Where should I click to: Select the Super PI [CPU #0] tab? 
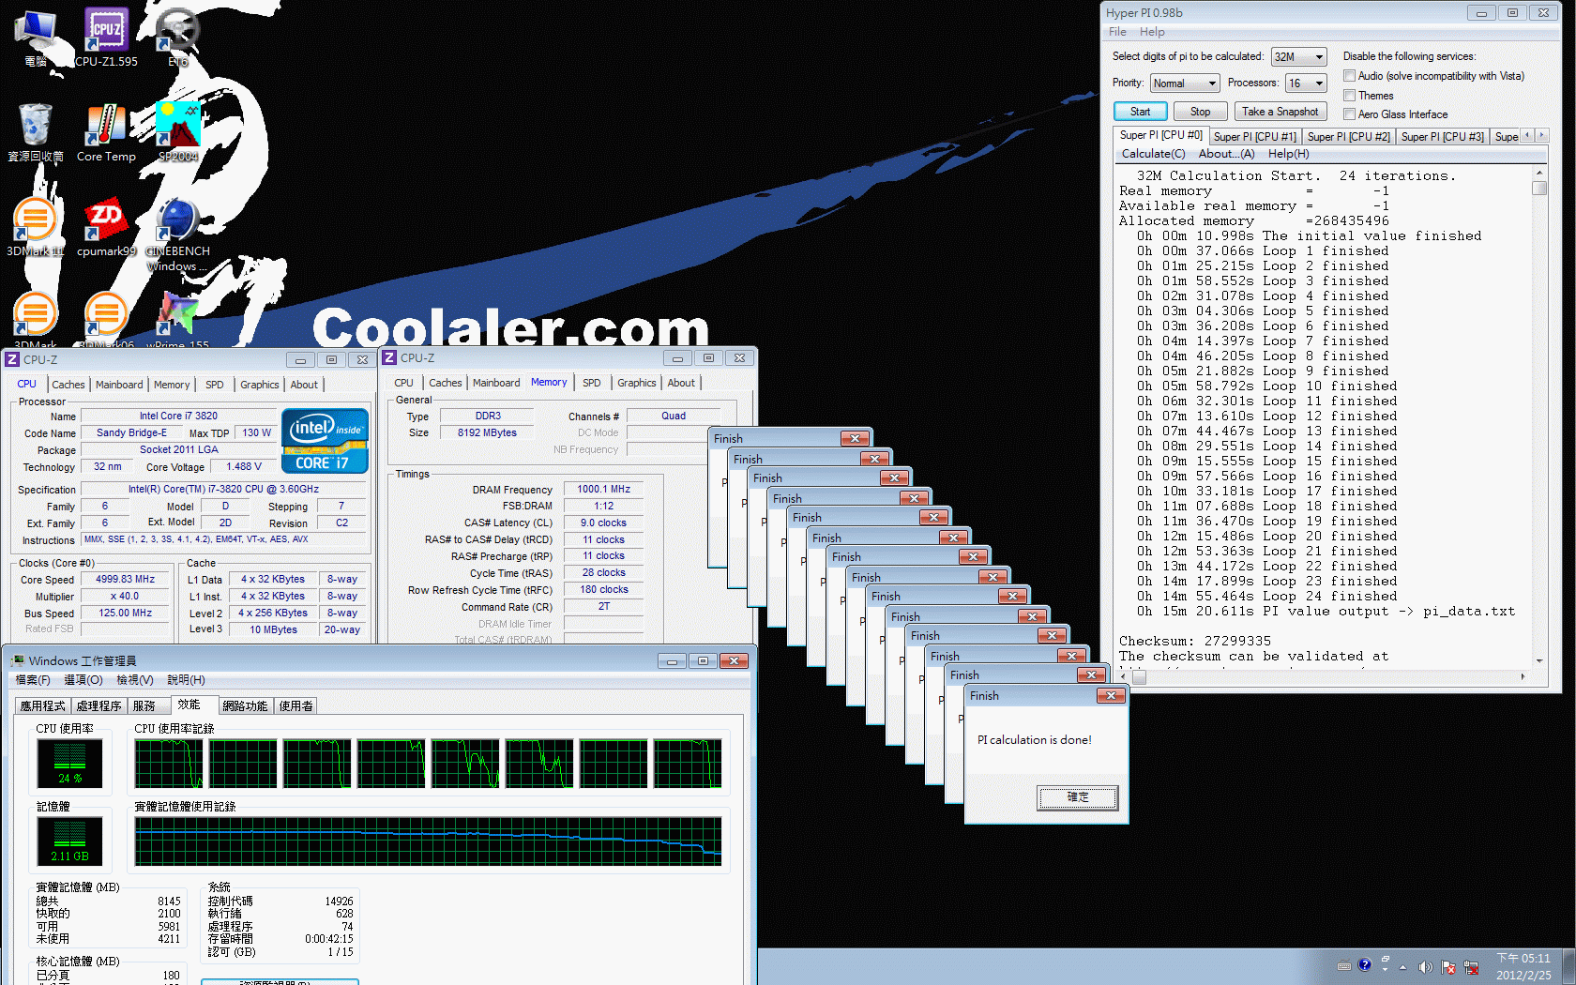point(1161,135)
